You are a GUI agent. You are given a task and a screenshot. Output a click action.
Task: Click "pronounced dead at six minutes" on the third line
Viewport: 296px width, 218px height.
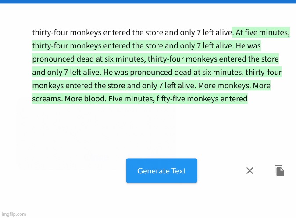(89, 59)
